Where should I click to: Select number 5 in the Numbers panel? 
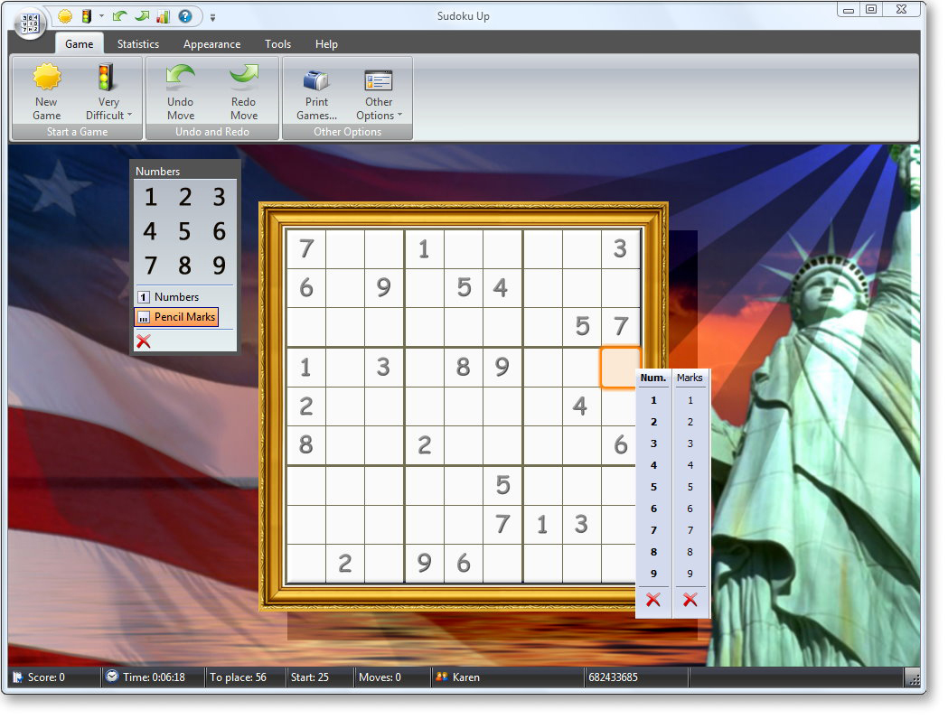click(185, 231)
